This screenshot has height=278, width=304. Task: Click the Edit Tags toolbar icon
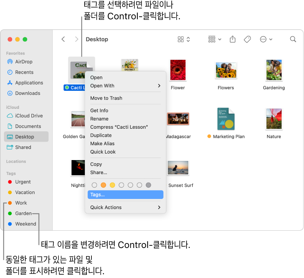pyautogui.click(x=247, y=40)
